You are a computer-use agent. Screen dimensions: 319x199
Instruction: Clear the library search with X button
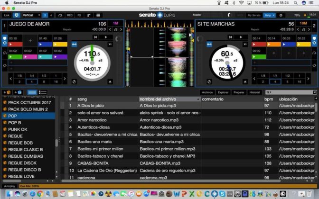coord(315,92)
